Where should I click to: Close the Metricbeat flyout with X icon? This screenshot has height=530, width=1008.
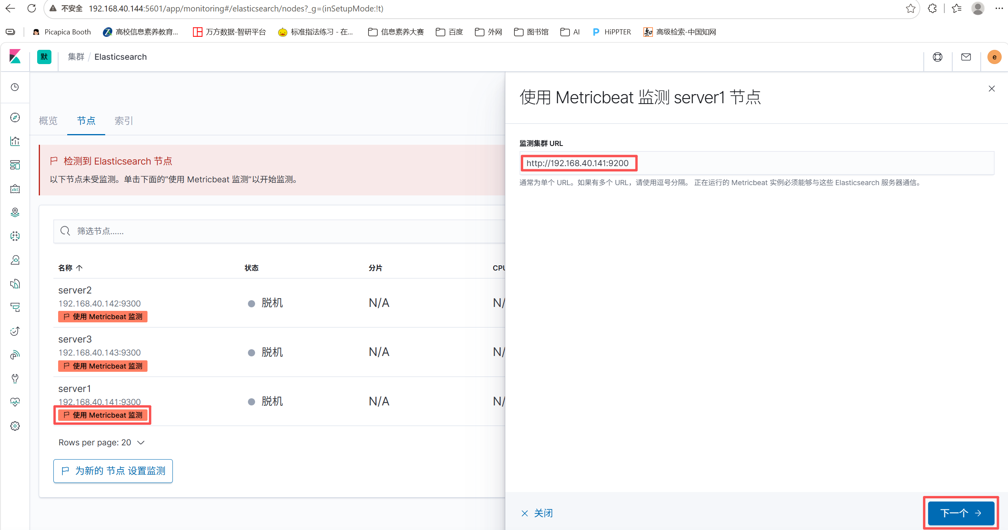(x=991, y=89)
